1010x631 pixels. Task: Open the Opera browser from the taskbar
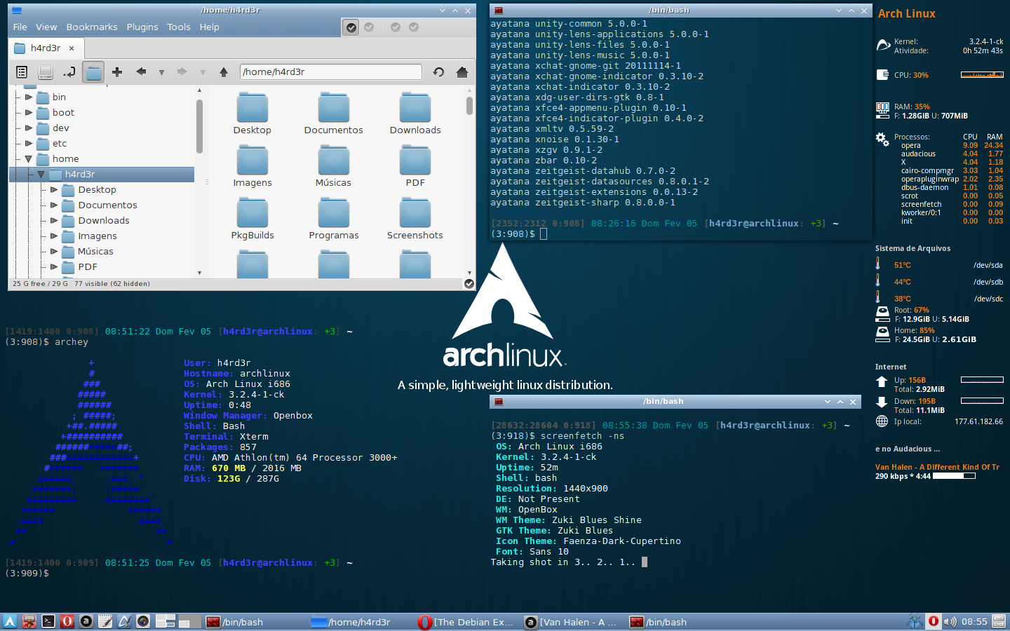[67, 621]
